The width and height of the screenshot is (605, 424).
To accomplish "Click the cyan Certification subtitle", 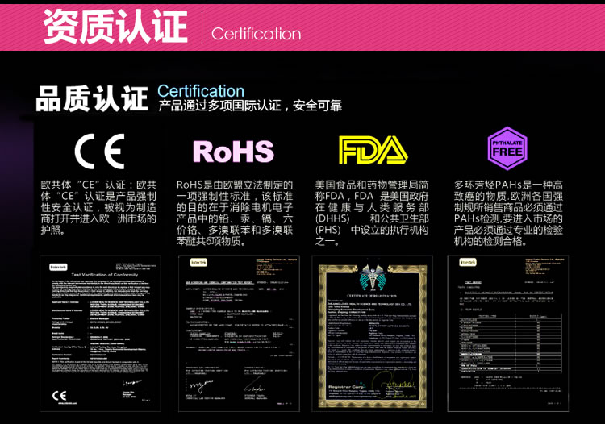I will pyautogui.click(x=200, y=90).
